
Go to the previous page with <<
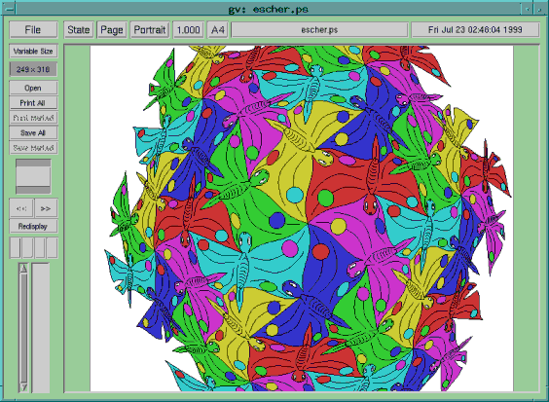tap(21, 208)
